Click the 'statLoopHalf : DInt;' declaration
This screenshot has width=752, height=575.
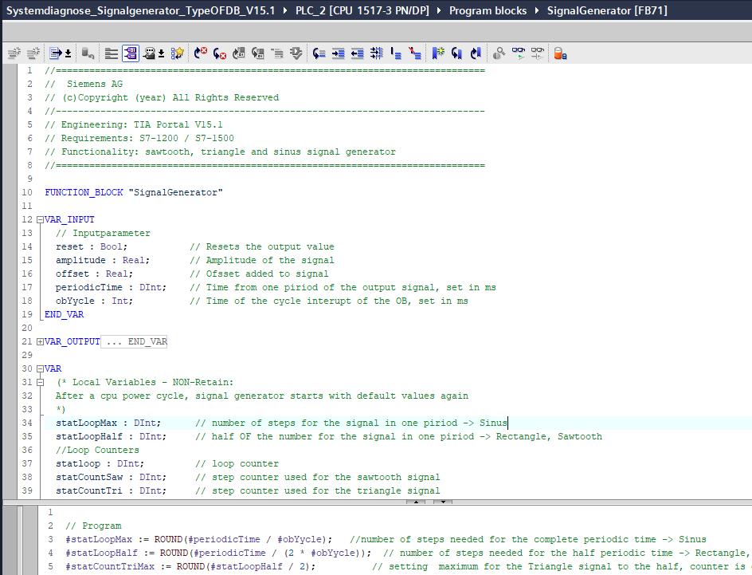(x=112, y=437)
